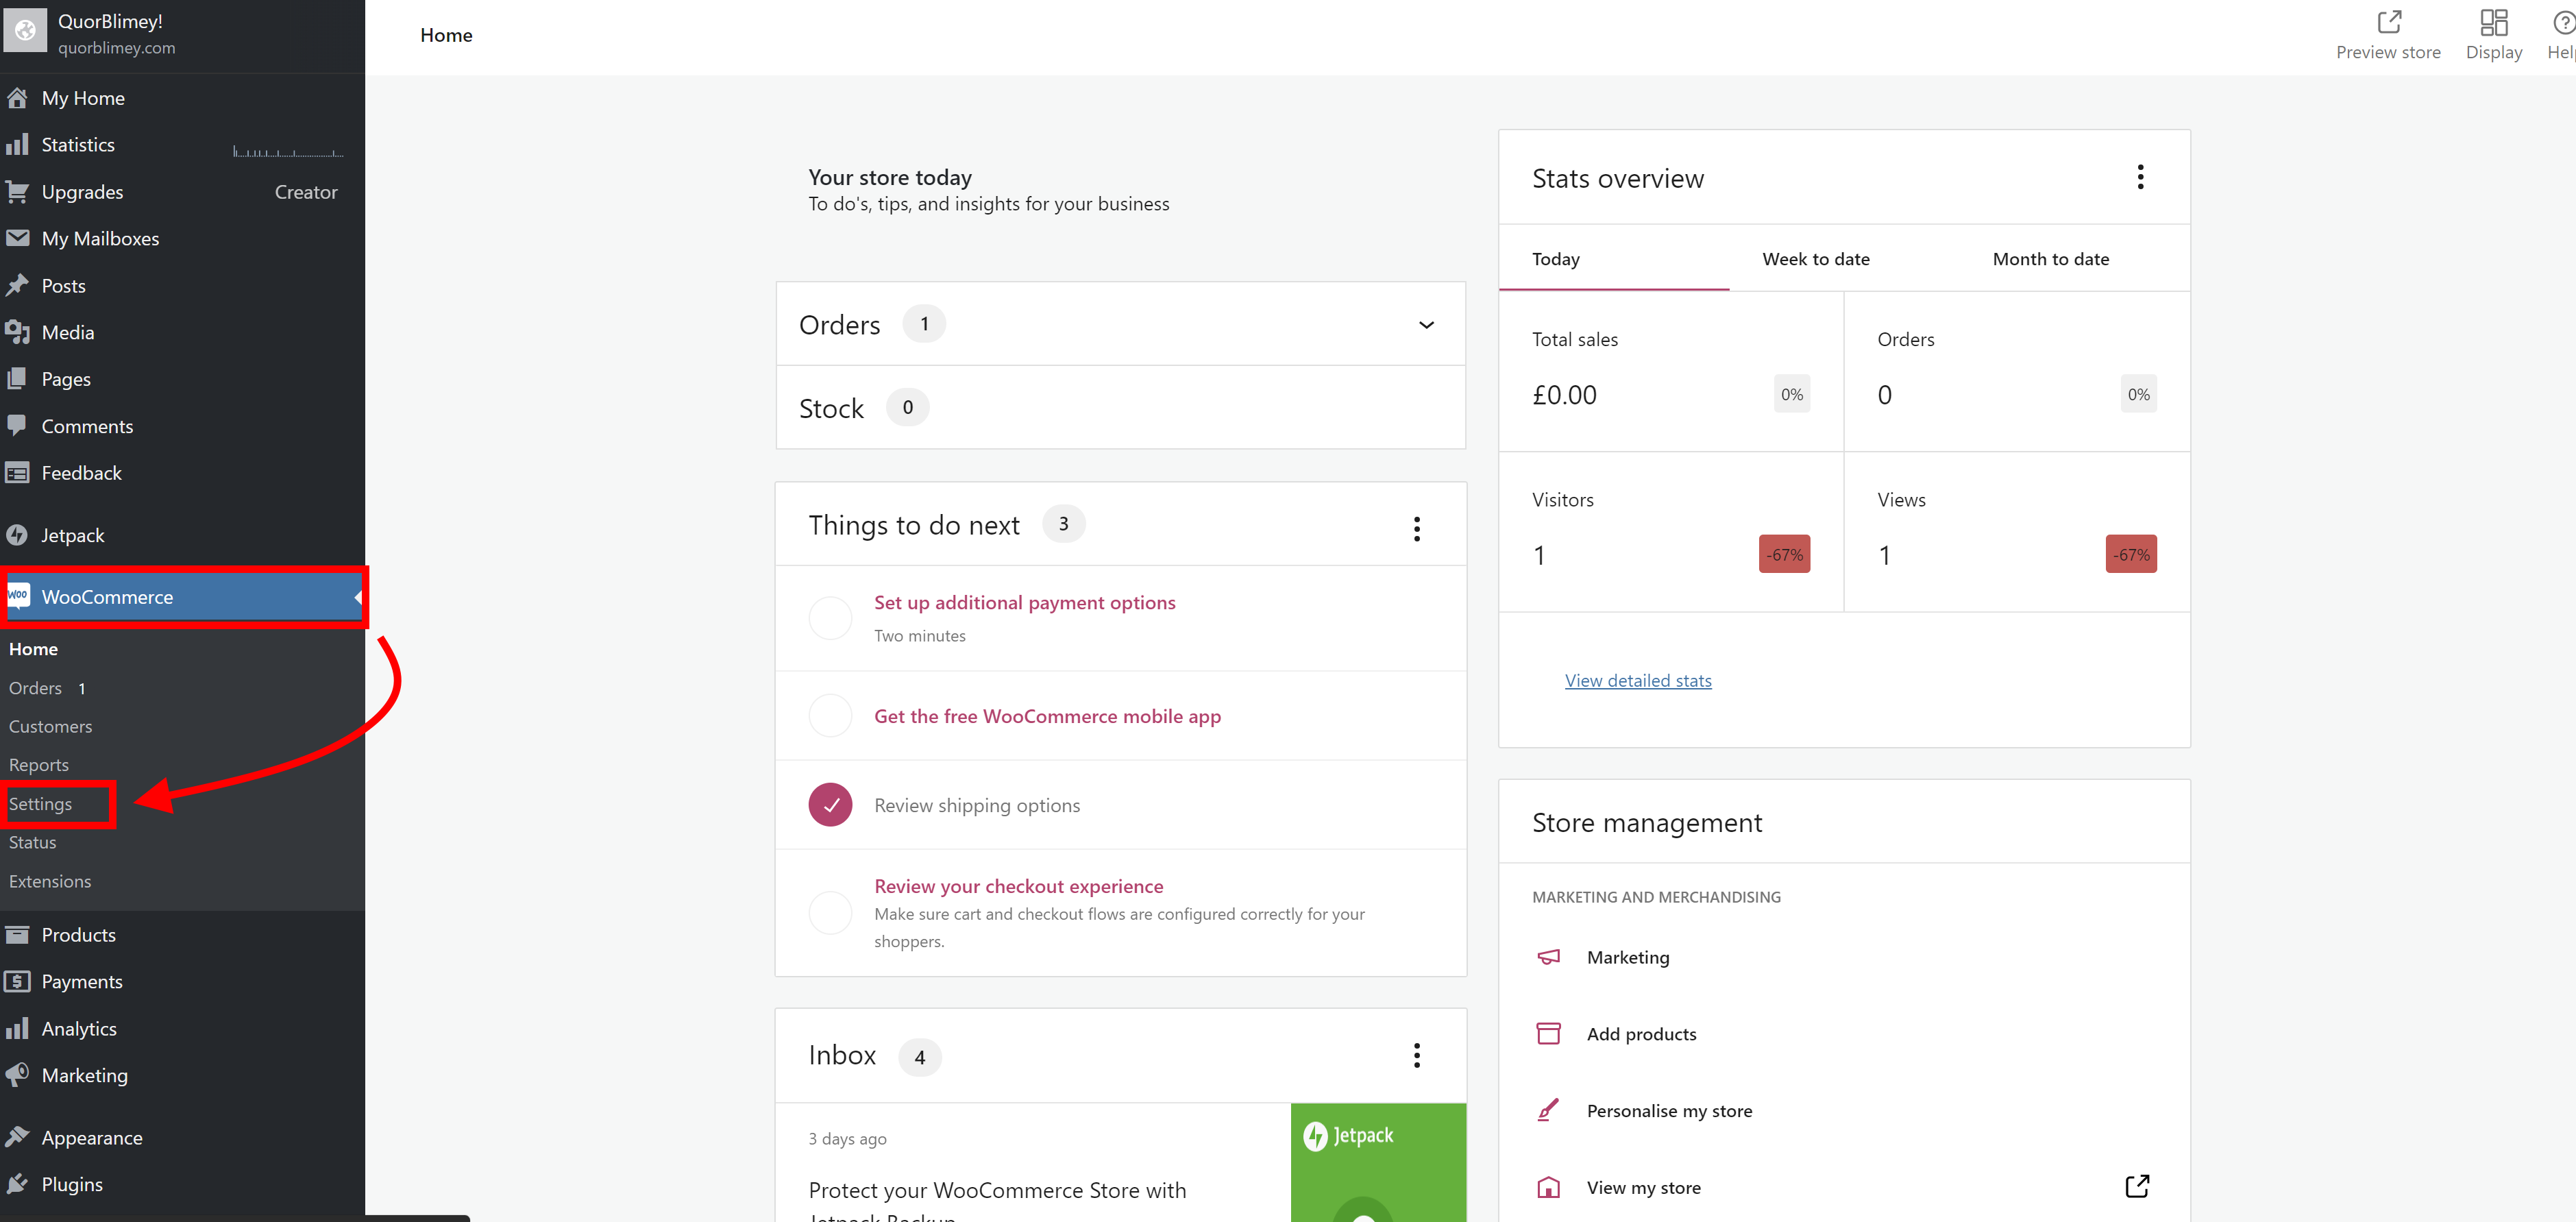The height and width of the screenshot is (1222, 2576).
Task: Click the Jetpack green inbox banner image
Action: point(1378,1162)
